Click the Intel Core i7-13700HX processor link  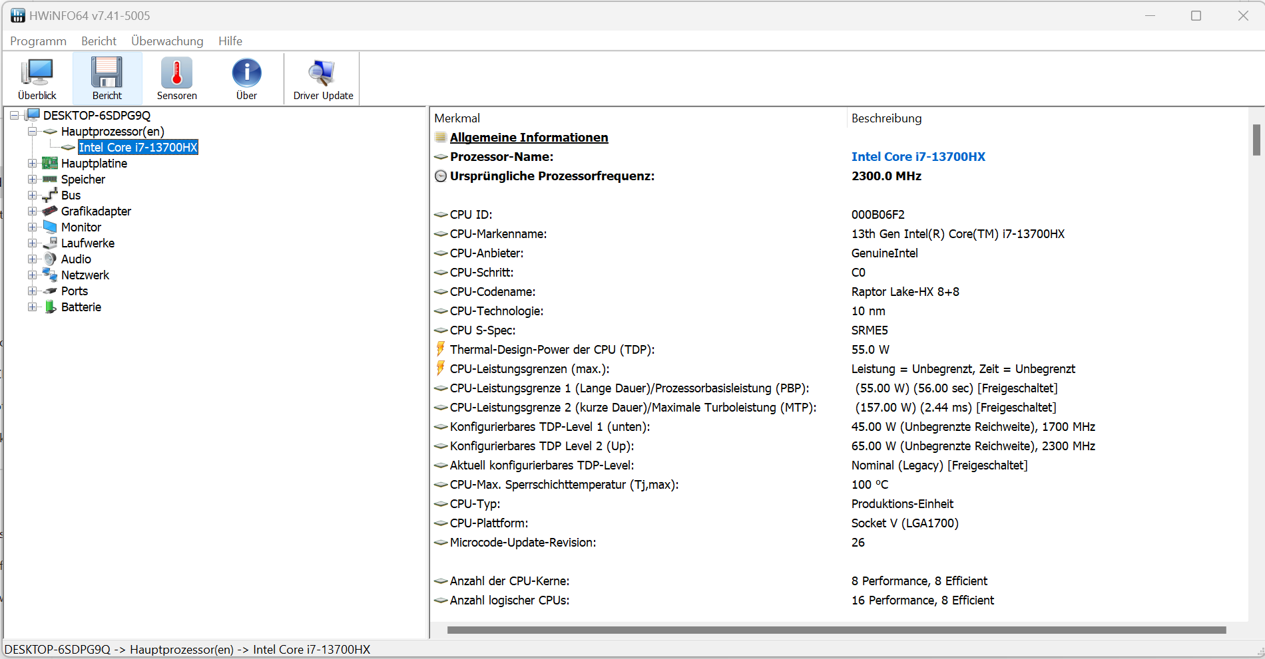(918, 157)
